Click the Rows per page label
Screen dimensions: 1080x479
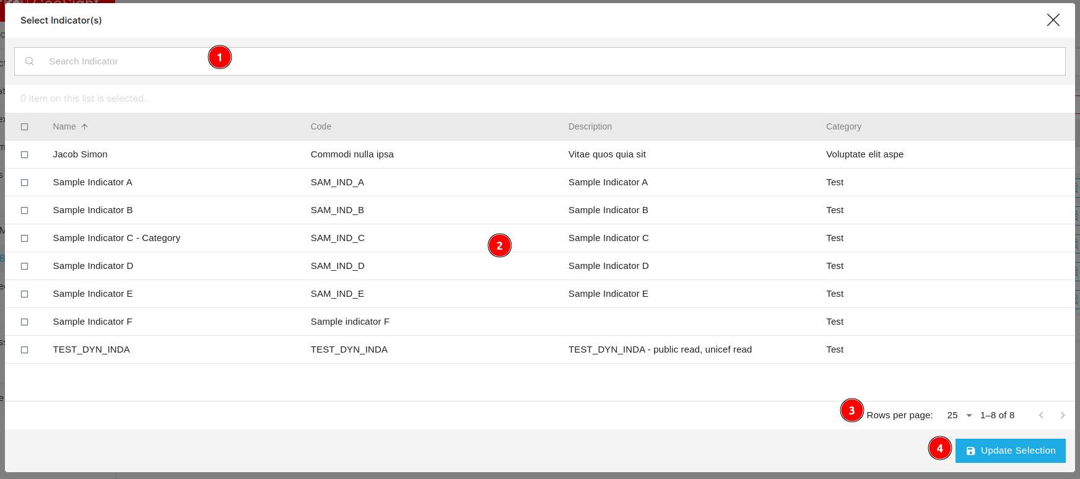tap(899, 415)
